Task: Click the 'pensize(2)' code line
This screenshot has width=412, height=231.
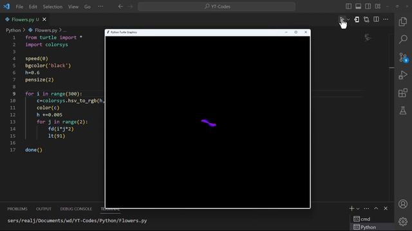Action: (x=39, y=80)
